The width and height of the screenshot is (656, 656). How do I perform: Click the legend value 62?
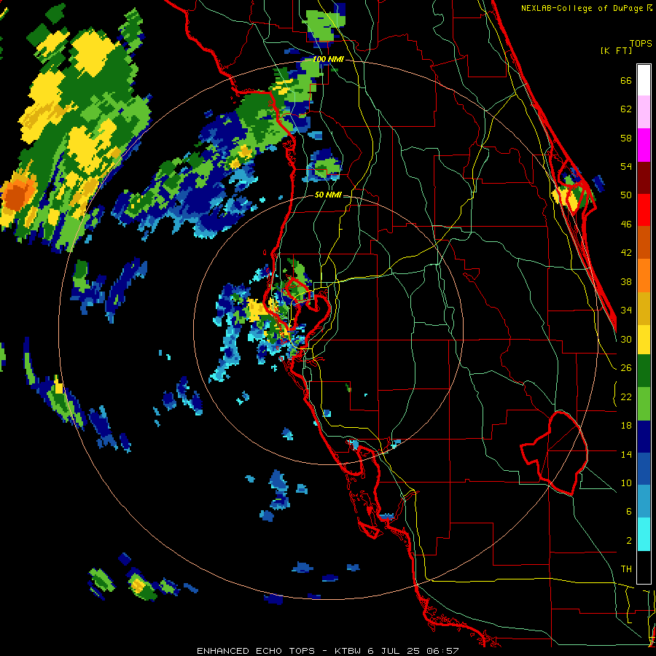pyautogui.click(x=626, y=109)
